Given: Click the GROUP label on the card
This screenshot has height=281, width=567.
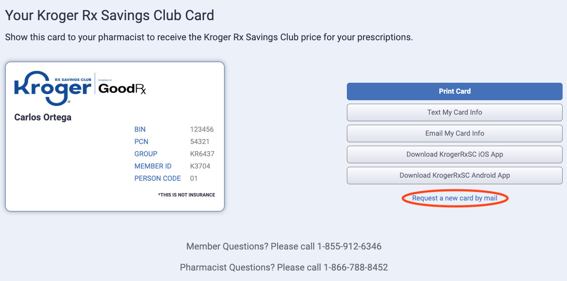Looking at the screenshot, I should coord(146,154).
